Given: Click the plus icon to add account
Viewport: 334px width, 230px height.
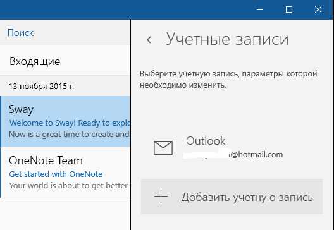Looking at the screenshot, I should [161, 196].
